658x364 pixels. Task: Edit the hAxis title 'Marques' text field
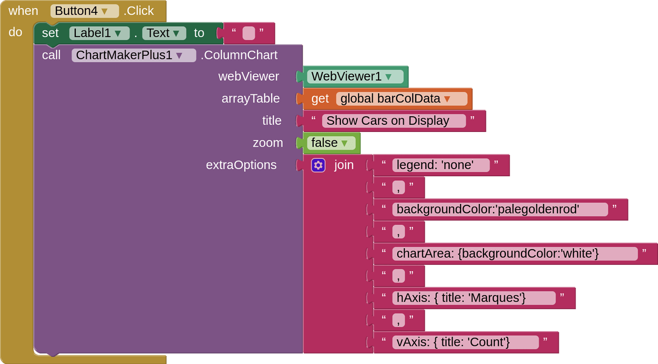pos(474,298)
